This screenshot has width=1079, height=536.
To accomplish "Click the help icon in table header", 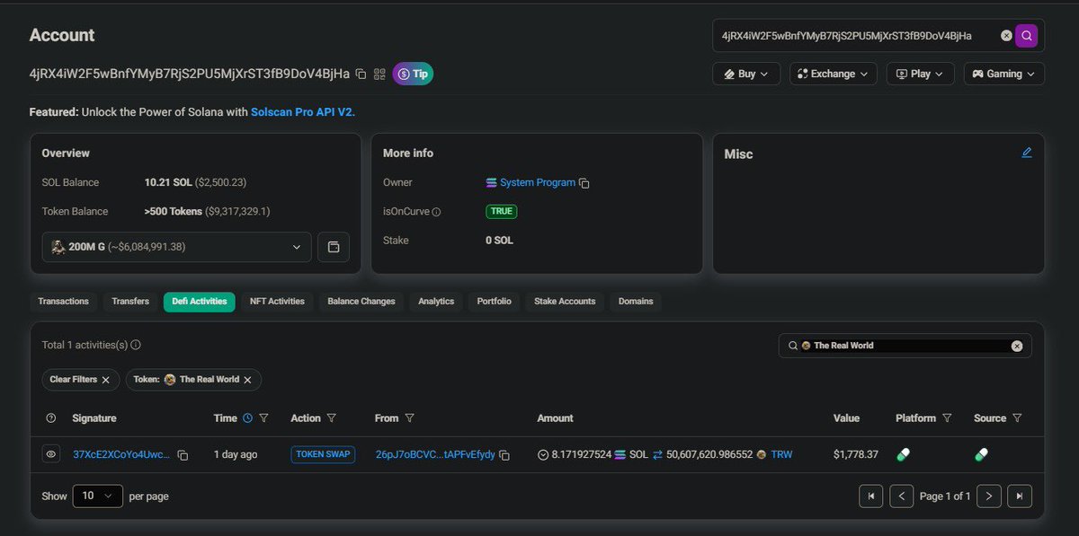I will pyautogui.click(x=51, y=418).
